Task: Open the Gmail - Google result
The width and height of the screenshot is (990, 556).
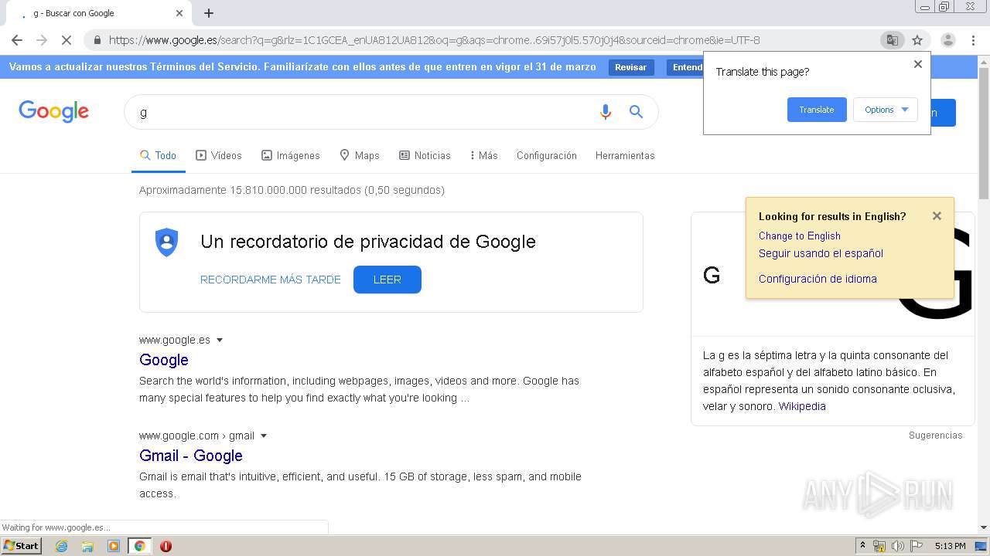Action: pos(191,456)
